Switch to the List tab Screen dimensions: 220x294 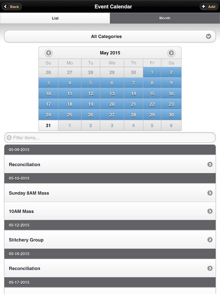[55, 18]
